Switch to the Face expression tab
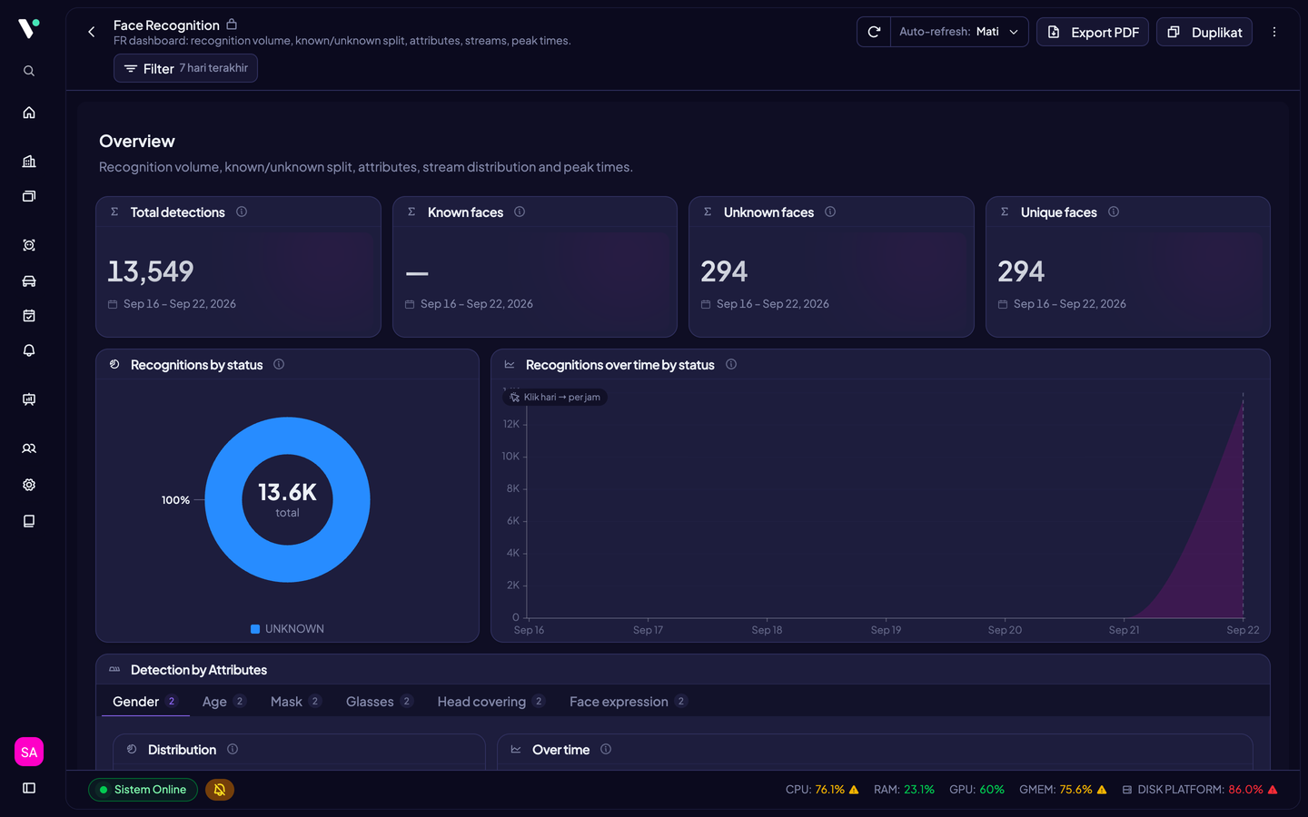1308x817 pixels. click(x=629, y=702)
